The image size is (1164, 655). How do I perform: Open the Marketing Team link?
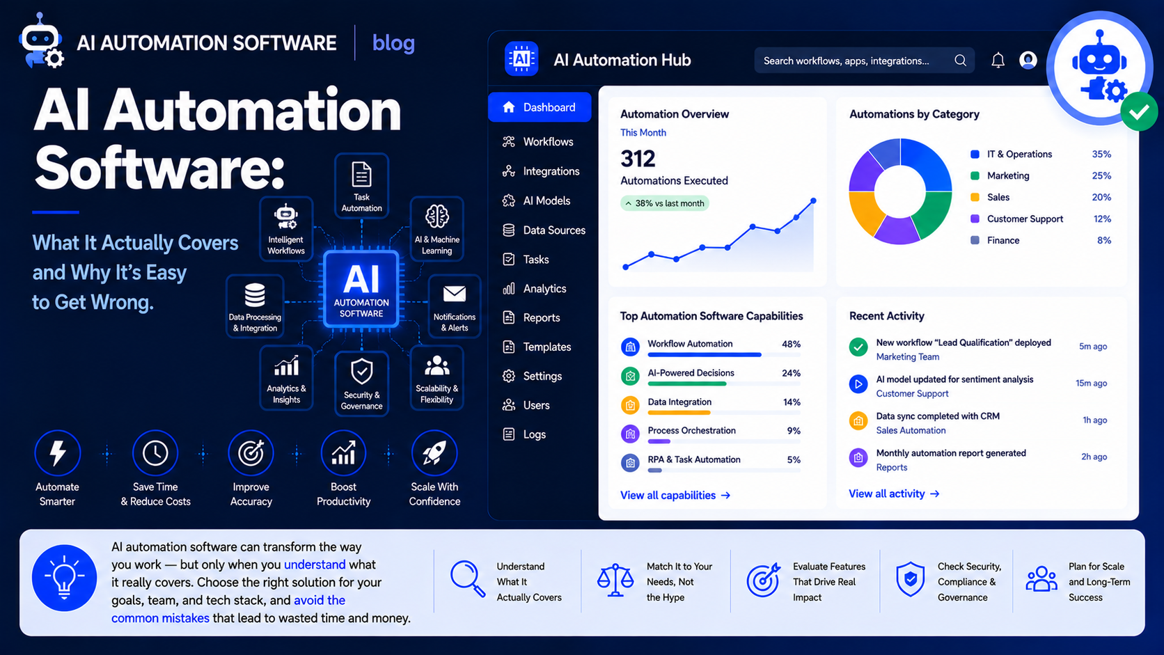[x=907, y=356]
